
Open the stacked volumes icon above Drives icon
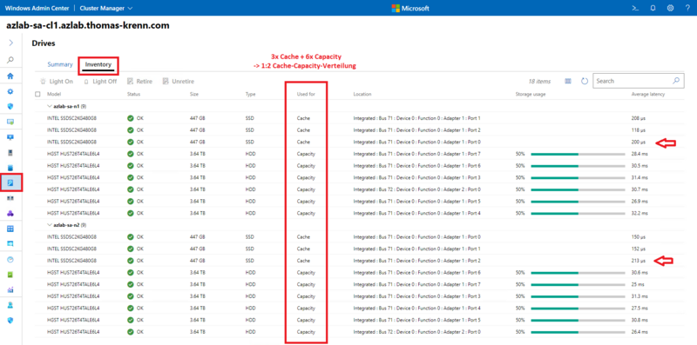click(x=10, y=168)
